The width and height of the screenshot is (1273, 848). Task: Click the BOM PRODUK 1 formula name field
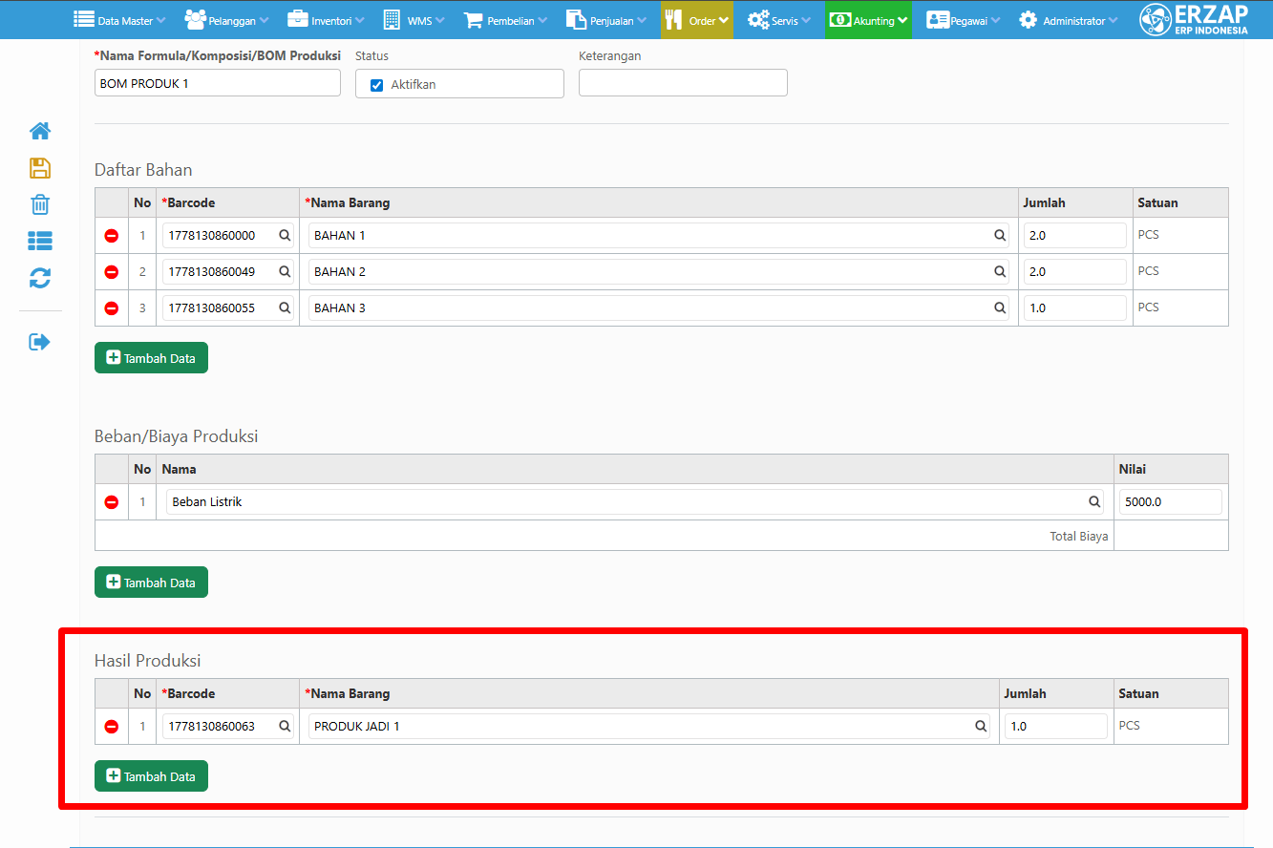pos(218,83)
